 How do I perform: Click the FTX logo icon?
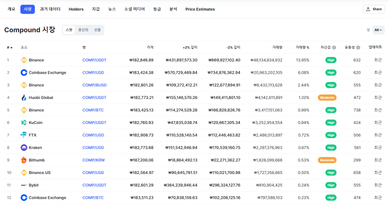[23, 135]
